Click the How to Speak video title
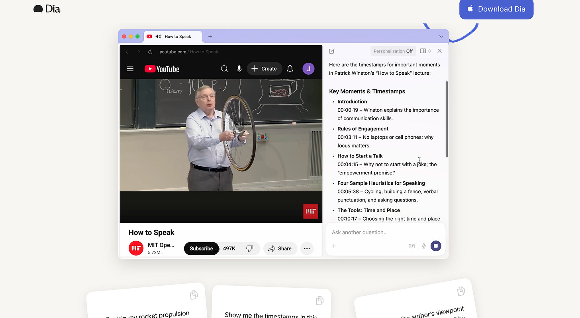Screen dimensions: 580x318 [151, 233]
